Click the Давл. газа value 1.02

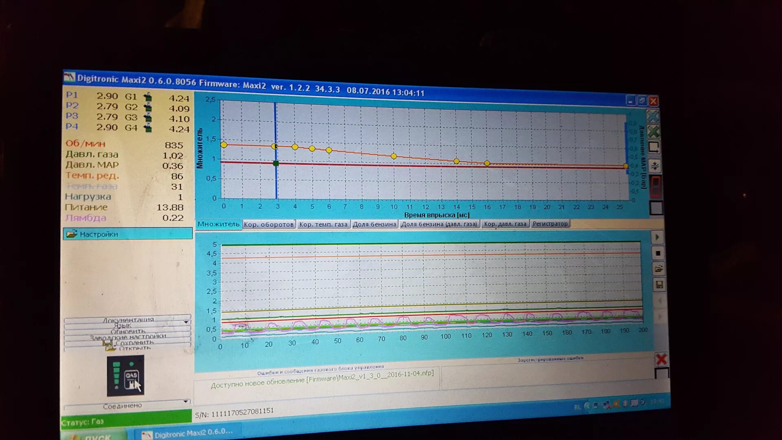[x=173, y=156]
